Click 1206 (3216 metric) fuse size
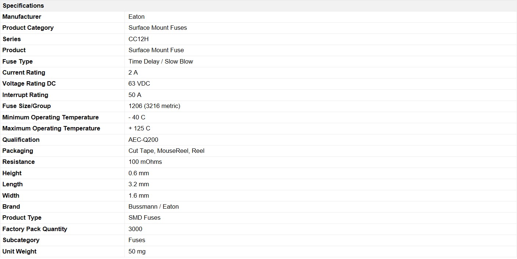The height and width of the screenshot is (259, 517). (x=154, y=106)
